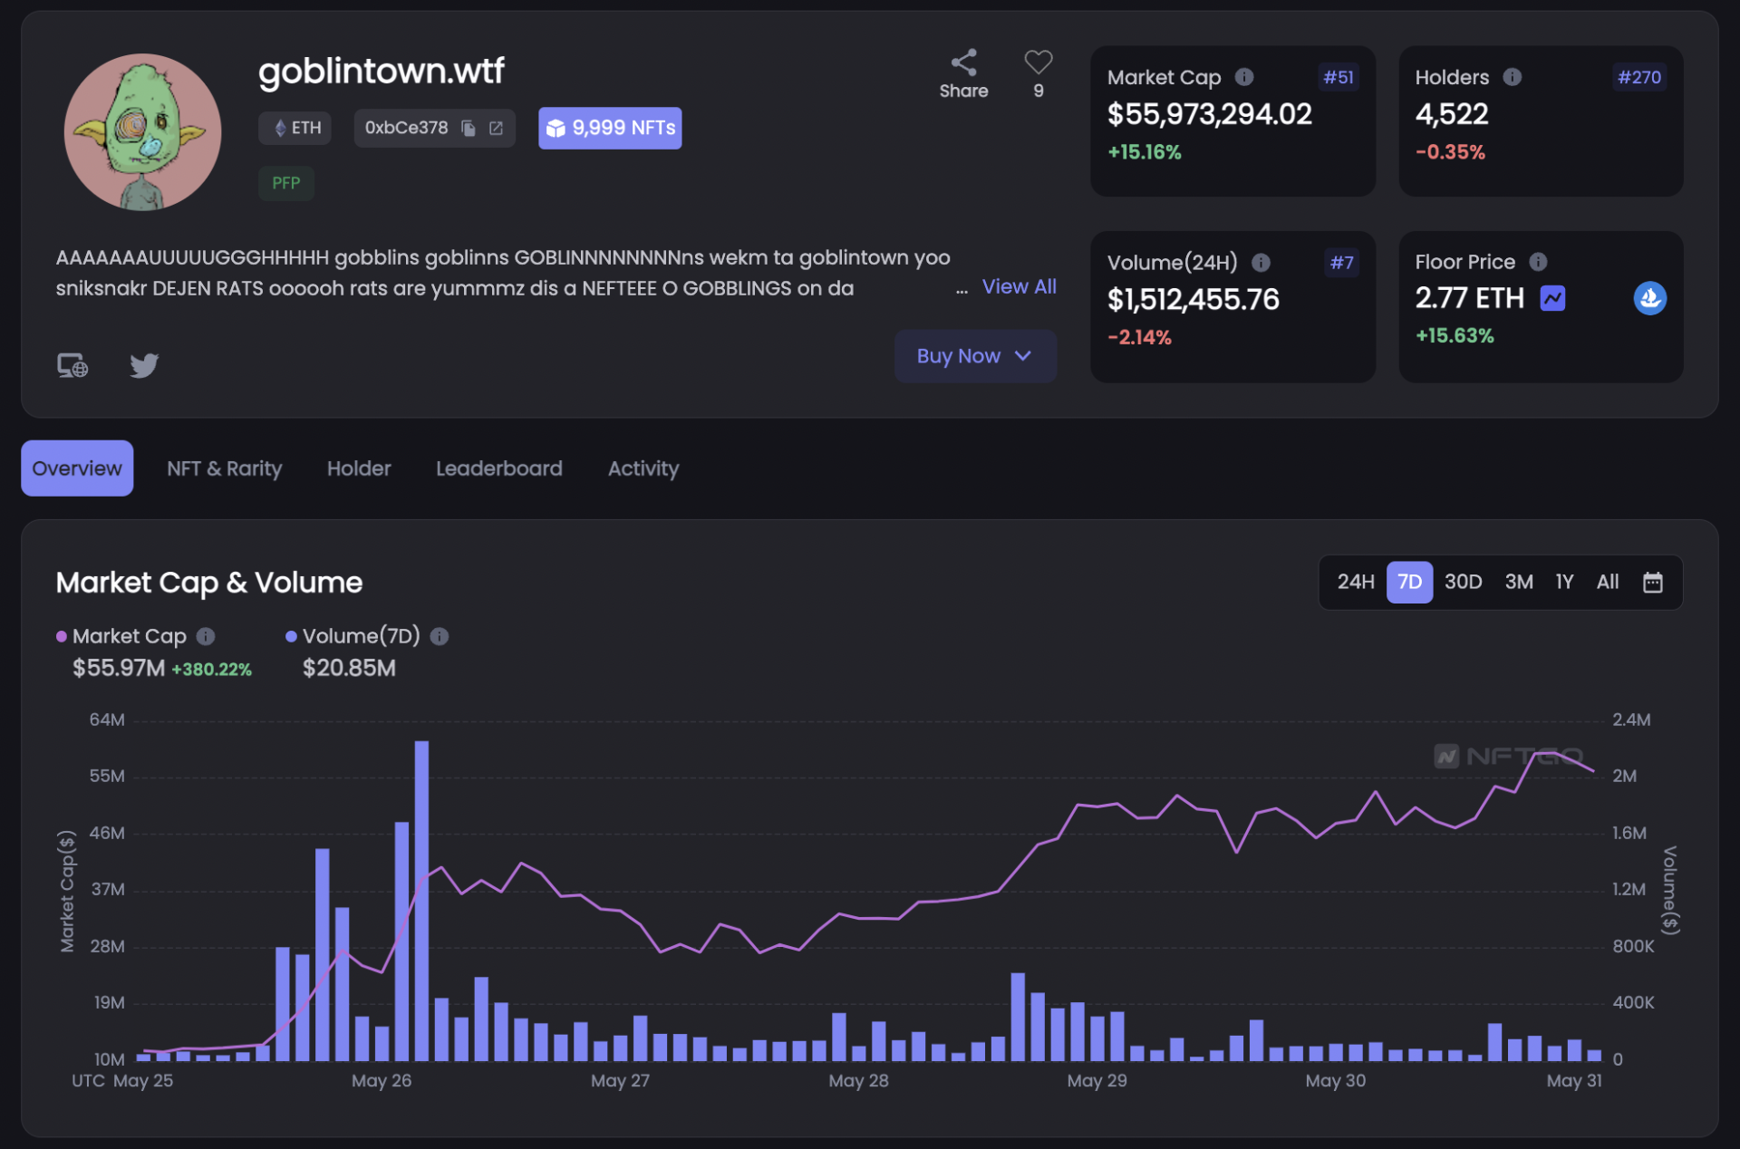Click the 9,999 NFTs badge
This screenshot has height=1149, width=1740.
click(610, 129)
